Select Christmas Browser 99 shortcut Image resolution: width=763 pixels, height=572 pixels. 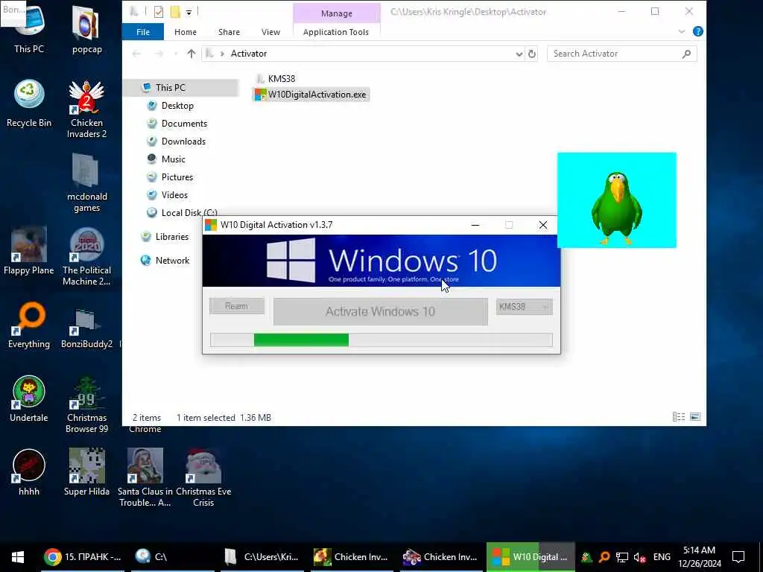click(86, 404)
